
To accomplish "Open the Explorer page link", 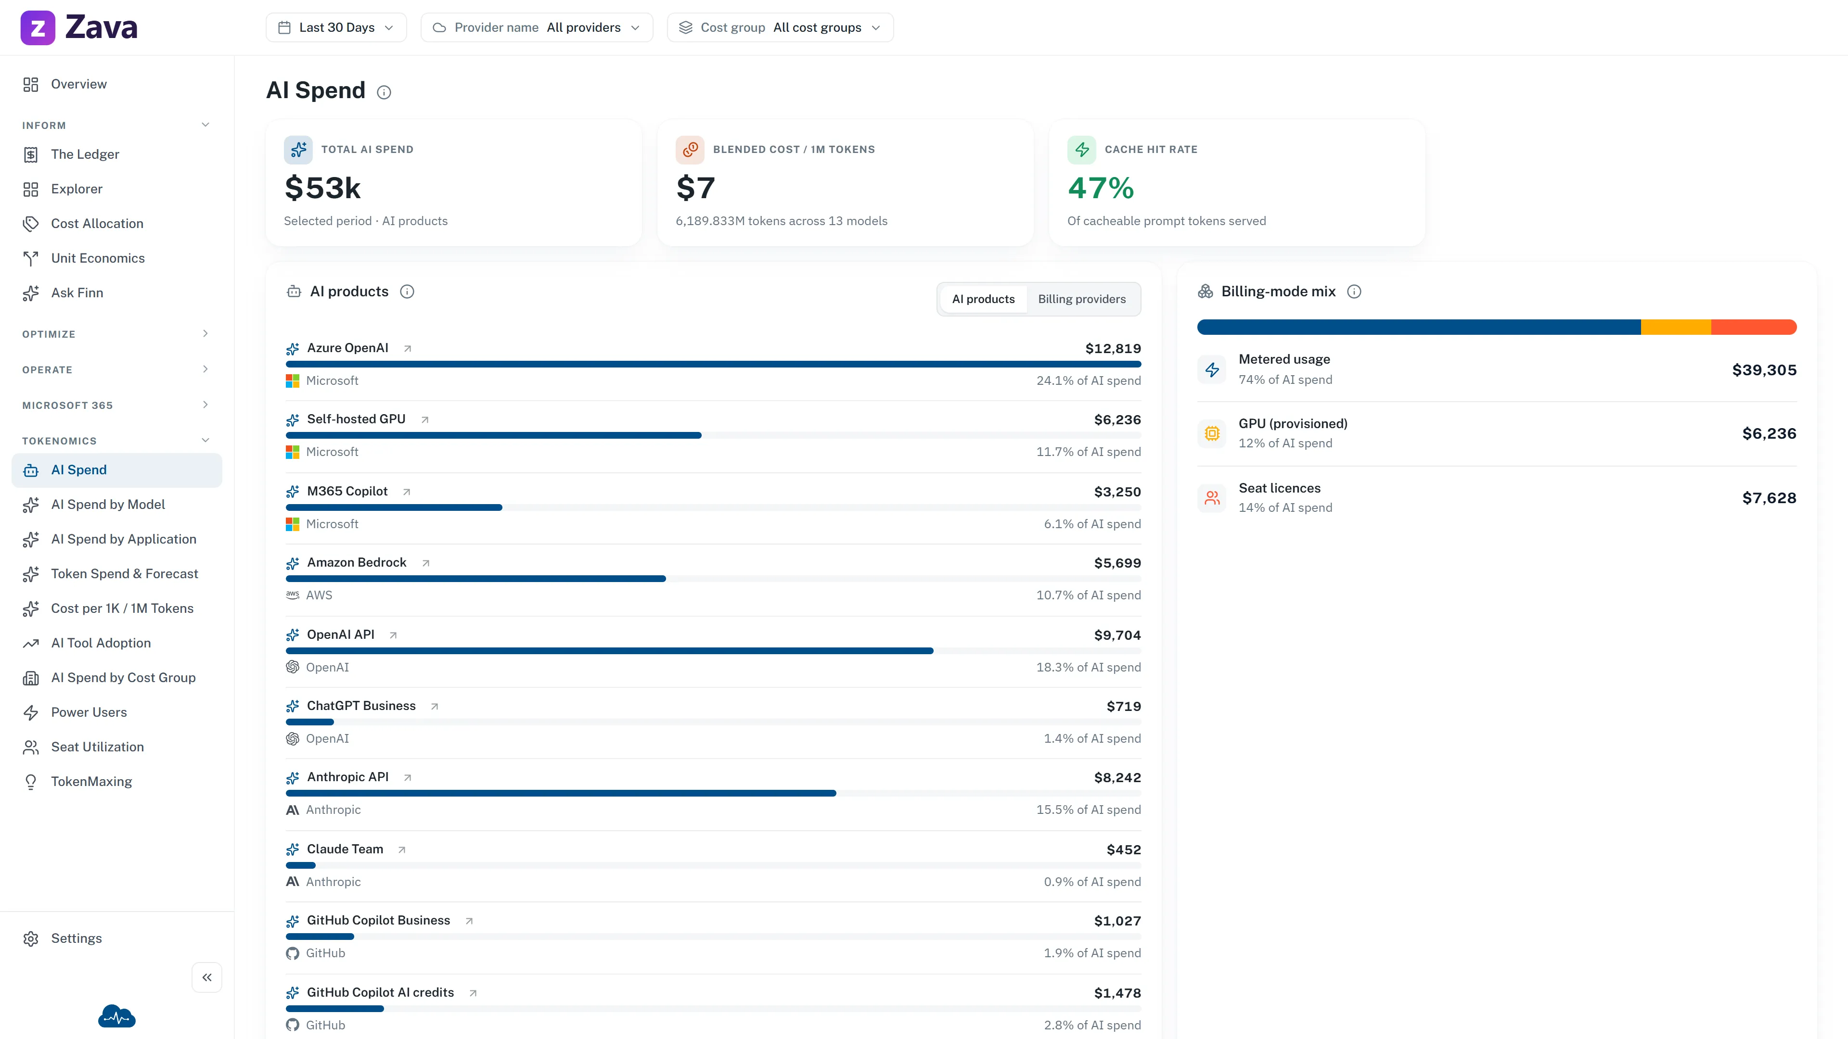I will coord(117,190).
